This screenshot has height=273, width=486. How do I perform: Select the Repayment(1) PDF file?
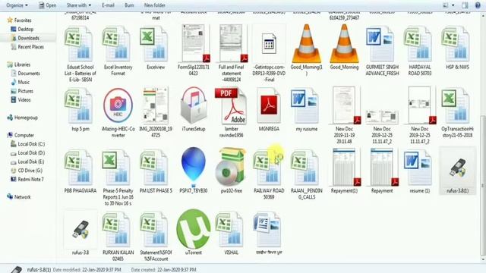[344, 171]
